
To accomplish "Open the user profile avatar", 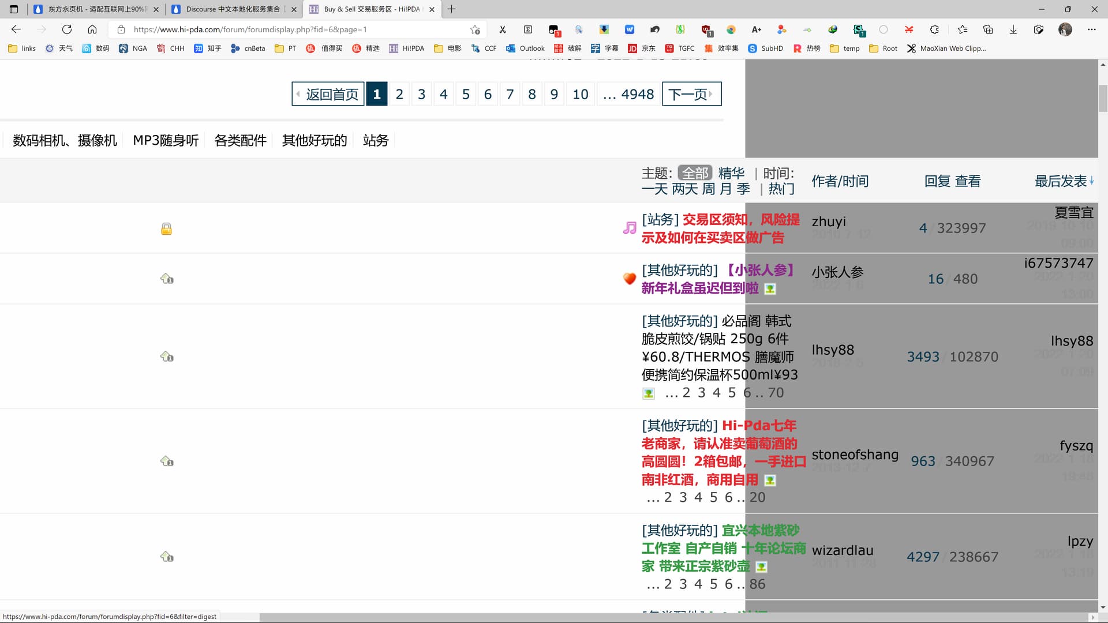I will pos(1065,29).
